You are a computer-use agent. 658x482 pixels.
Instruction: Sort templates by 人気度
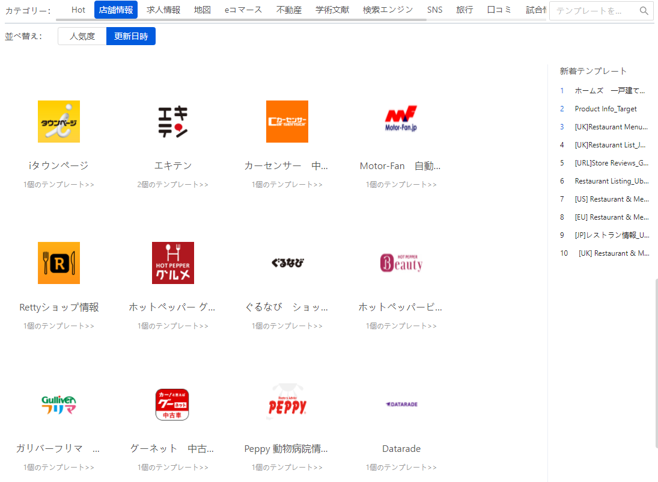point(82,36)
